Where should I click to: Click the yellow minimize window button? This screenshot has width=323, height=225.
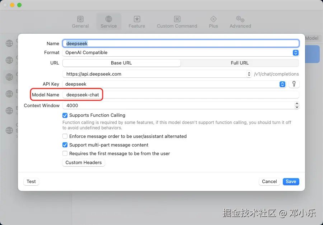[12, 5]
